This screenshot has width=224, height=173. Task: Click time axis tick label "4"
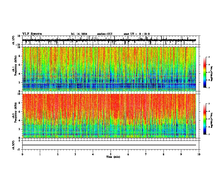(93, 154)
